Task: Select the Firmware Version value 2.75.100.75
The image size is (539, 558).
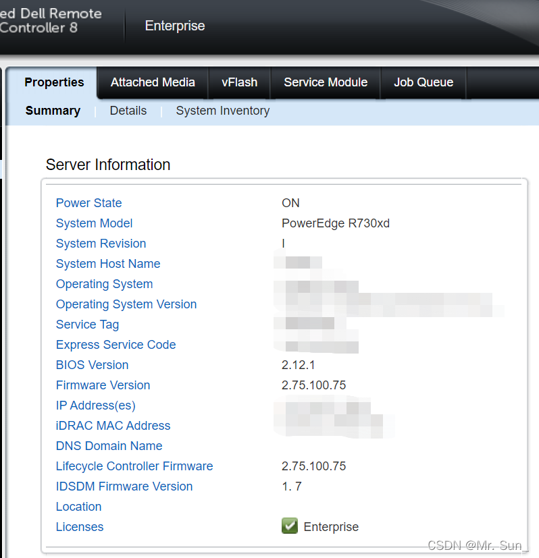Action: pos(313,385)
